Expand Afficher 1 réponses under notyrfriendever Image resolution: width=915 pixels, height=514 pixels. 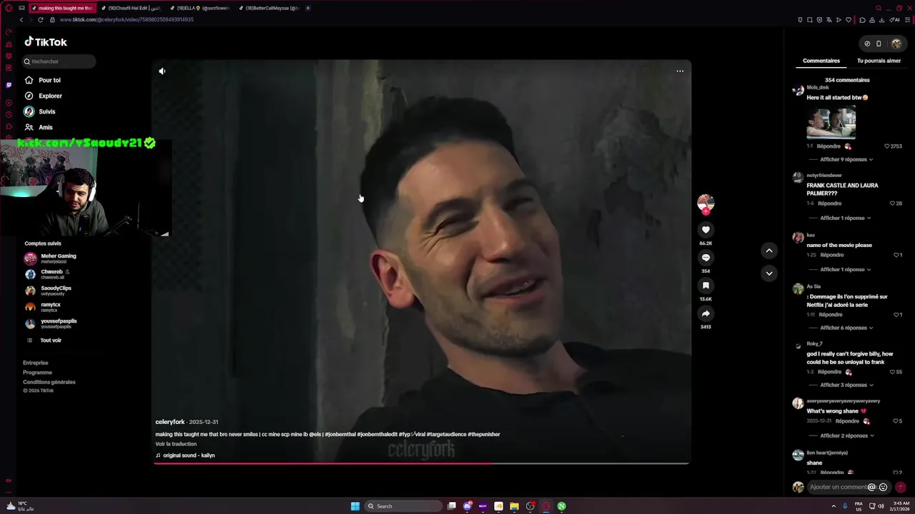pos(846,218)
